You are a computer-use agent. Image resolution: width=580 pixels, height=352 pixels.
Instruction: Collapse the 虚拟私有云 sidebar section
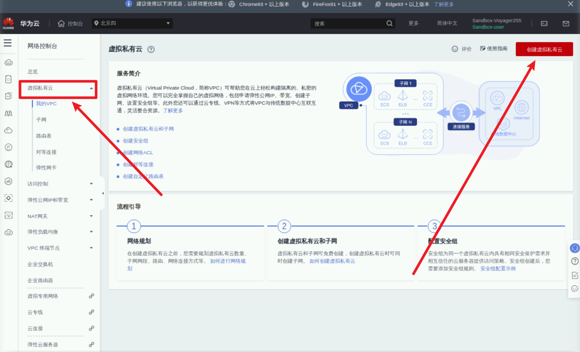tap(91, 88)
